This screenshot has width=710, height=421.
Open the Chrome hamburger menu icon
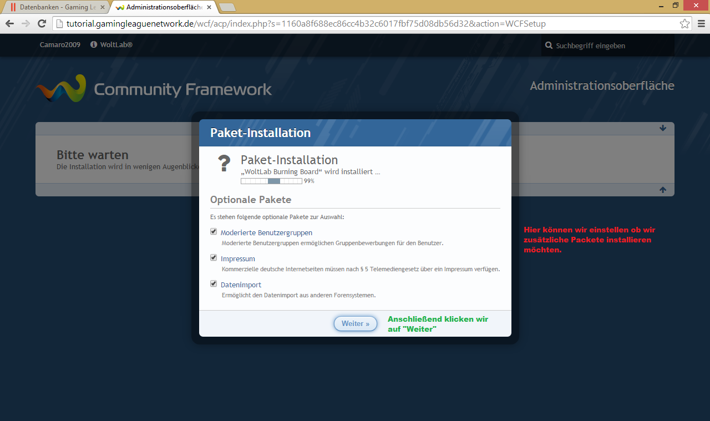coord(701,24)
